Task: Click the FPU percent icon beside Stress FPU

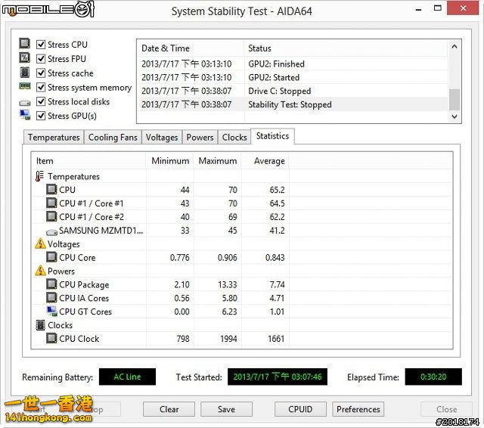Action: click(24, 57)
